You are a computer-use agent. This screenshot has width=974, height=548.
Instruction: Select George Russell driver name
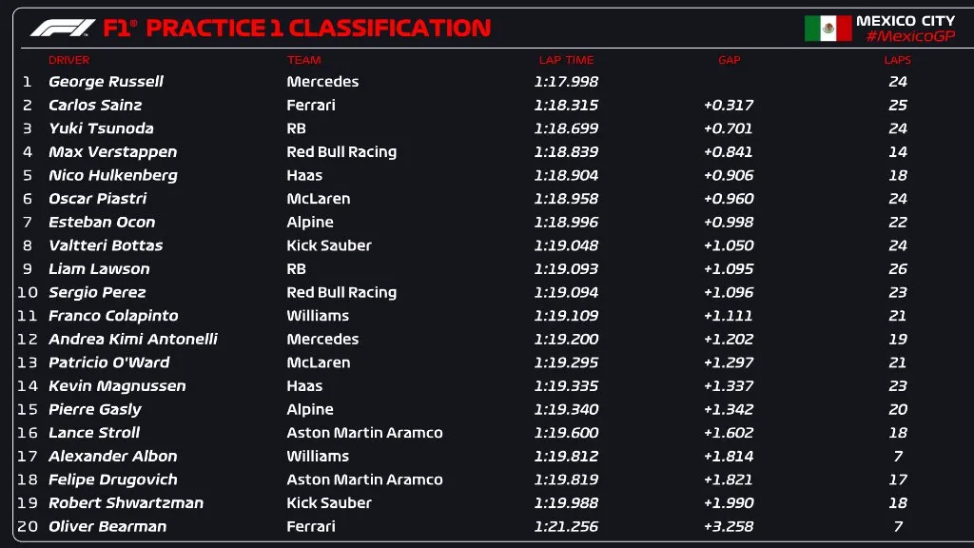pos(106,82)
